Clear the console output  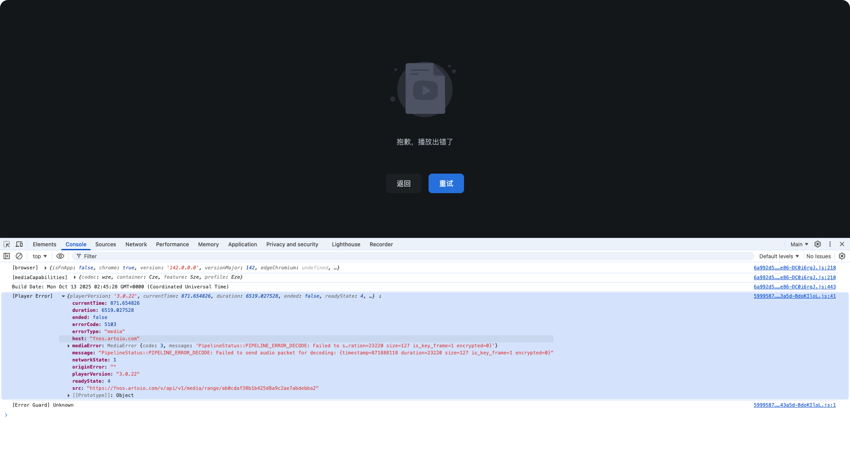(19, 256)
